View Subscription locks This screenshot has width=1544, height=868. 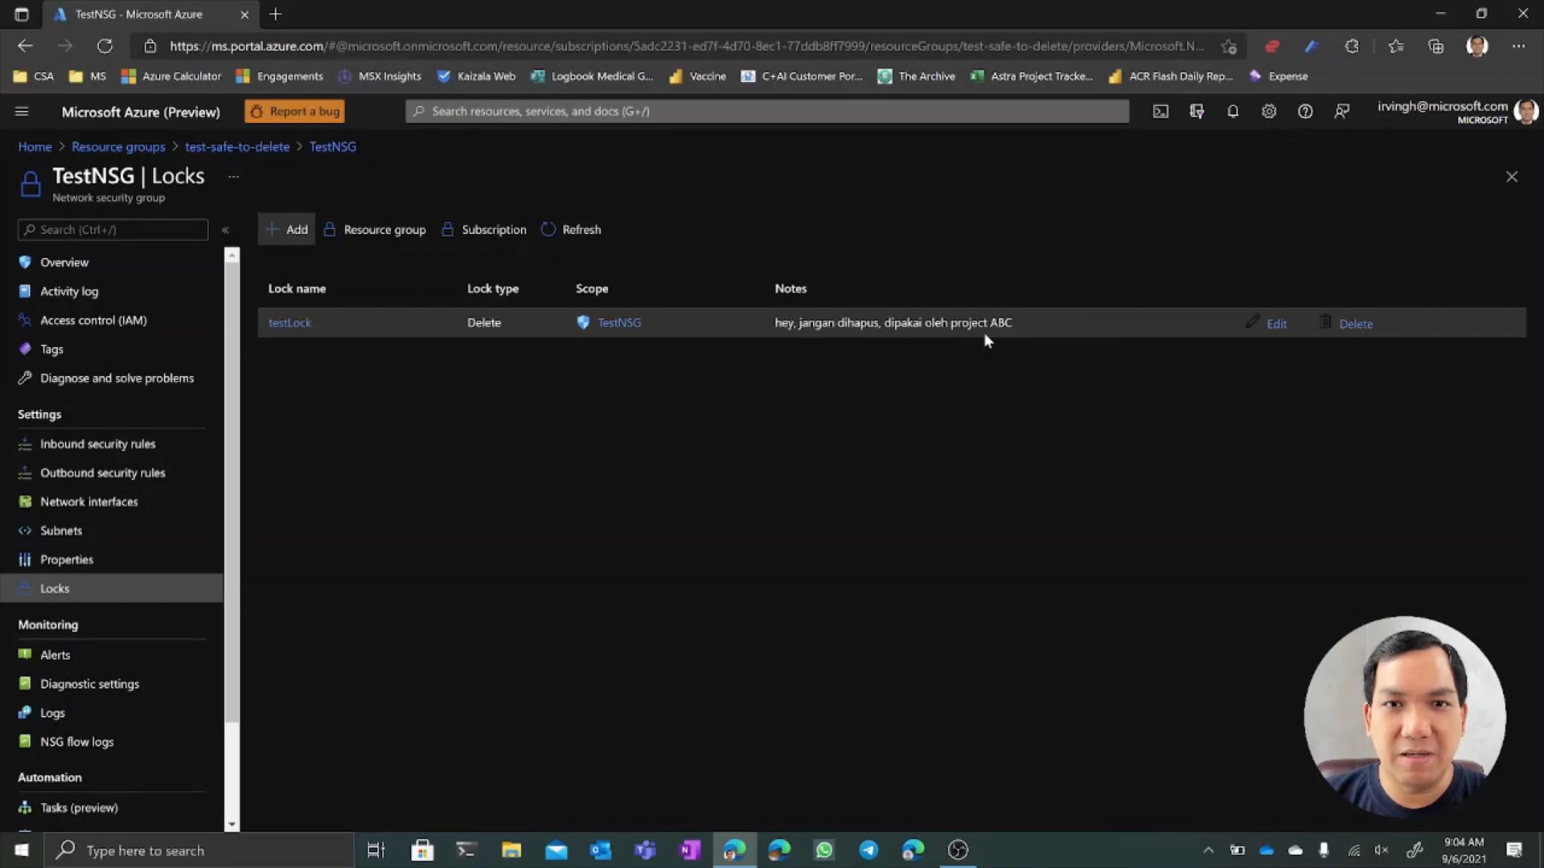[484, 229]
